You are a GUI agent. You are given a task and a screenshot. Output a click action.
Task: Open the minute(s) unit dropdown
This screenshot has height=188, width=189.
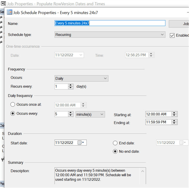click(x=90, y=114)
